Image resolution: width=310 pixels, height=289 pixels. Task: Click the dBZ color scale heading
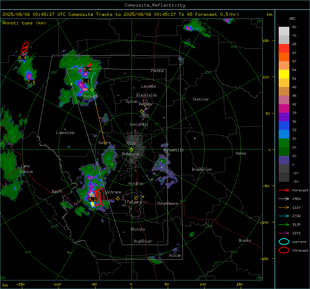coord(292,18)
